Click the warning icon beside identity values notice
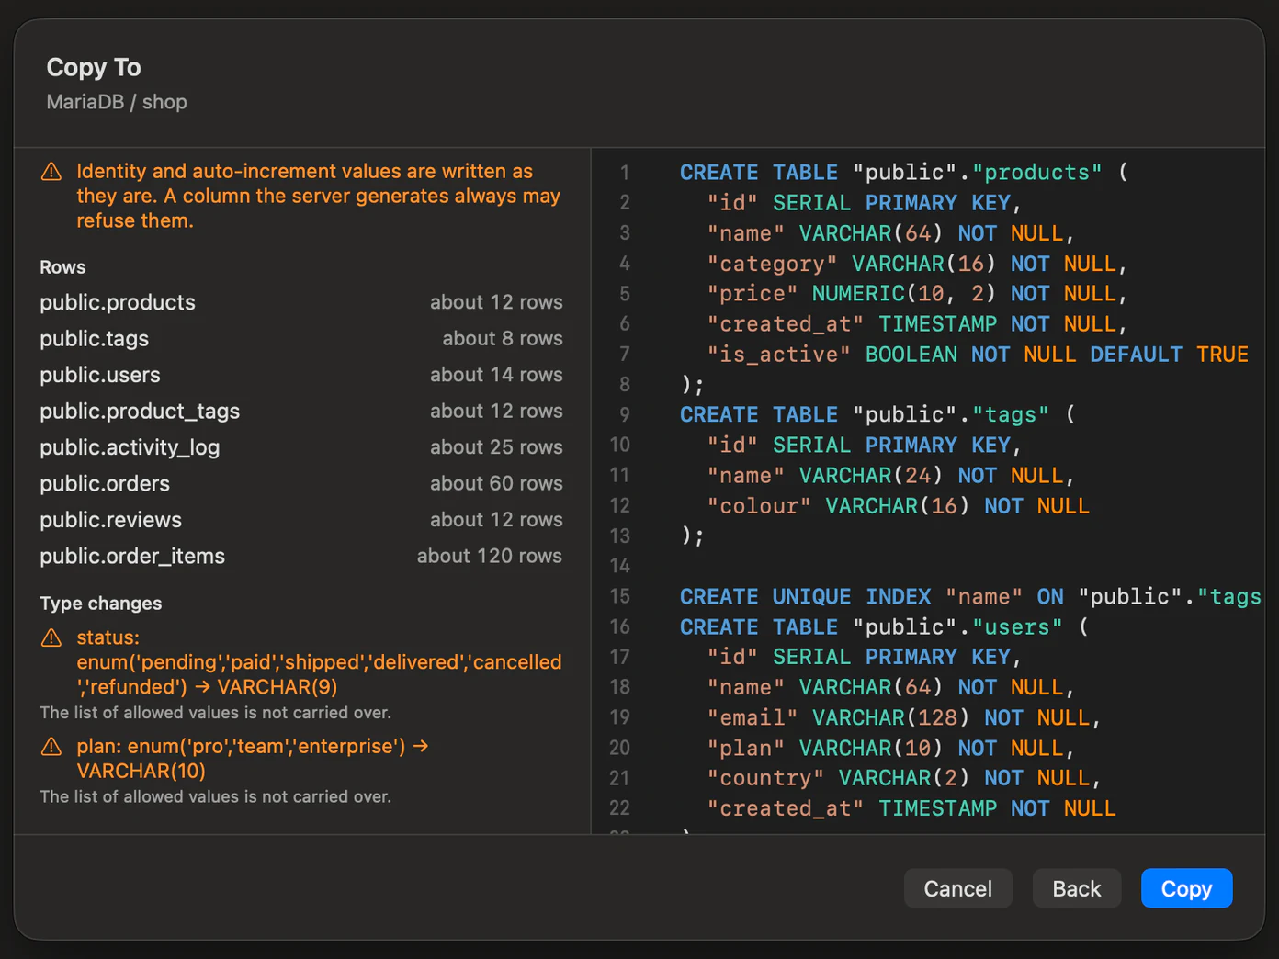The height and width of the screenshot is (959, 1279). coord(51,172)
